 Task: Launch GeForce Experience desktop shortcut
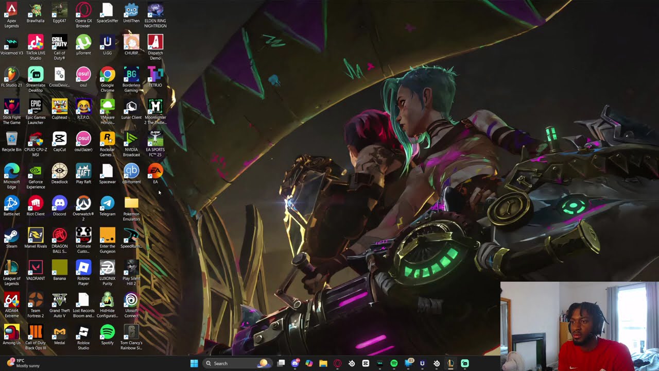coord(36,176)
